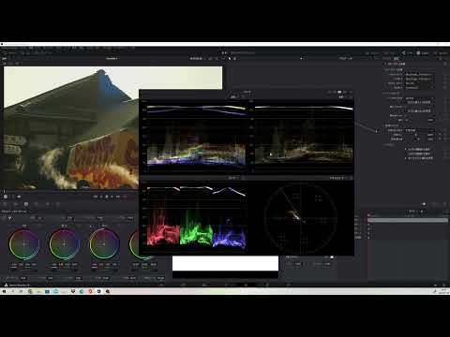
Task: Click the Gamma color wheel center
Action: pos(64,244)
